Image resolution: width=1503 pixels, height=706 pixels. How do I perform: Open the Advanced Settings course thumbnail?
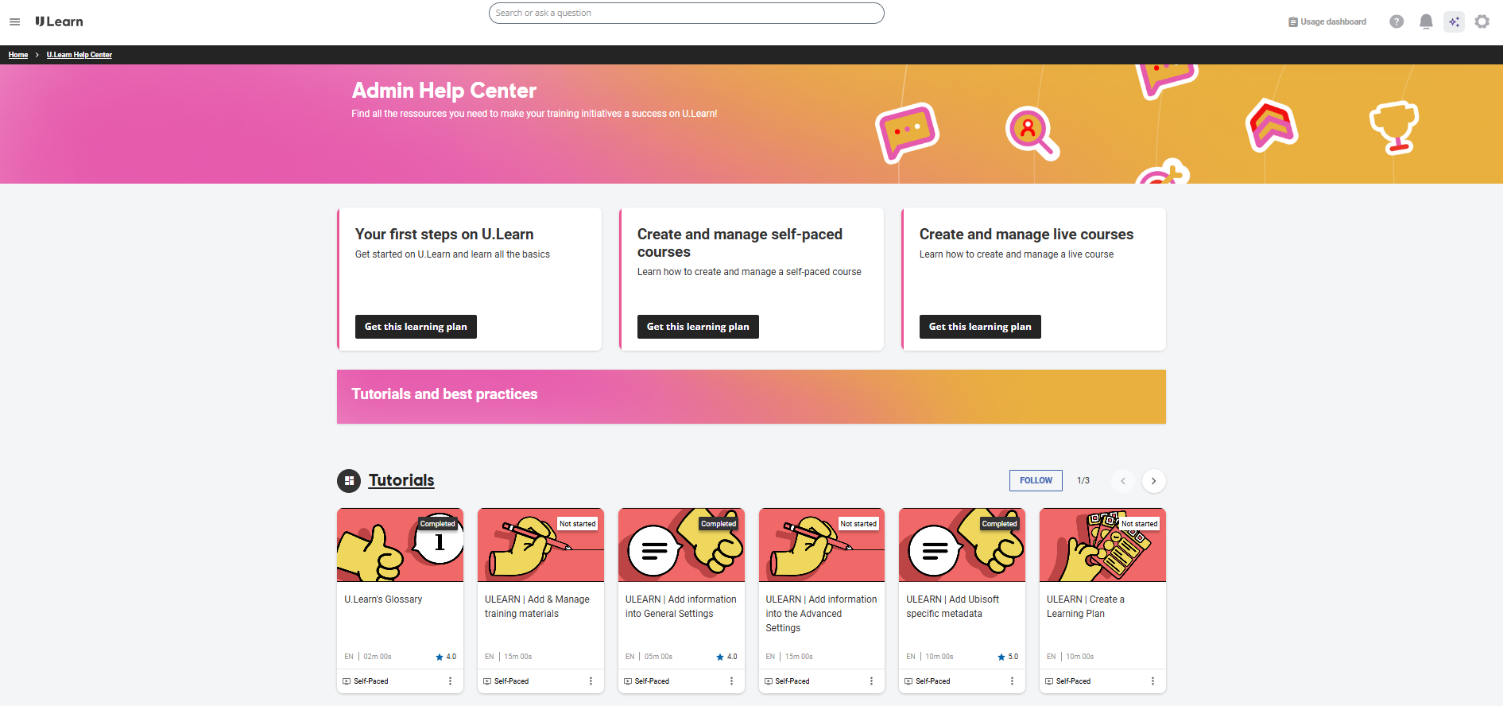pyautogui.click(x=822, y=545)
